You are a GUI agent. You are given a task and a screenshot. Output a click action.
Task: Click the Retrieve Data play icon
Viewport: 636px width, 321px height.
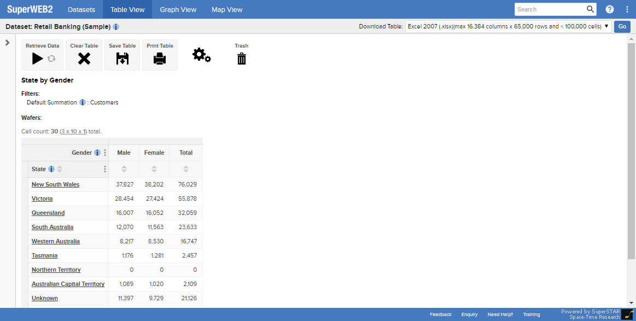37,59
